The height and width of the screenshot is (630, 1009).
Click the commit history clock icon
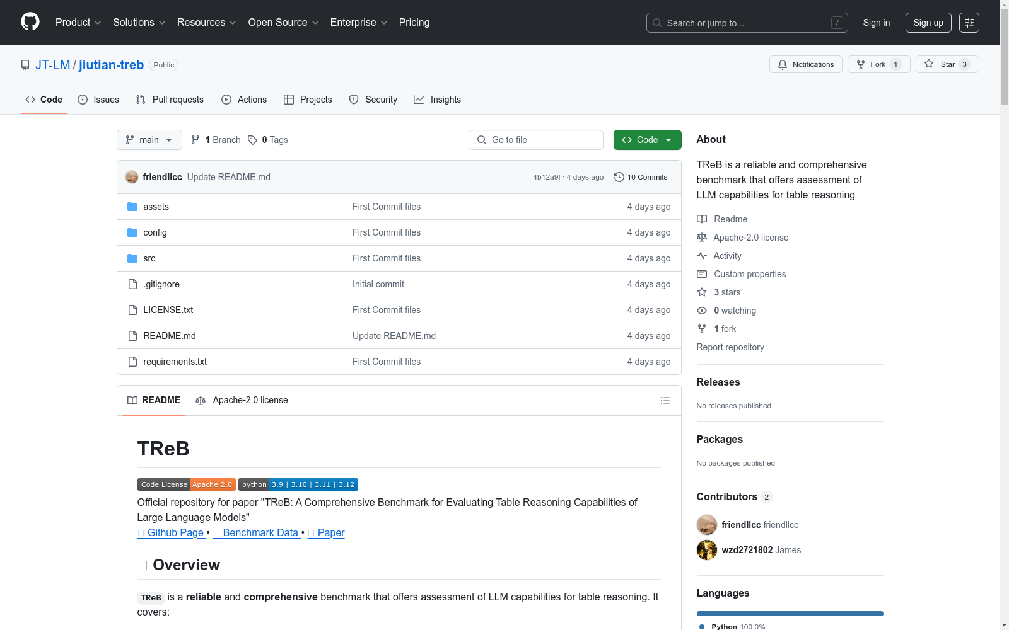click(x=619, y=177)
